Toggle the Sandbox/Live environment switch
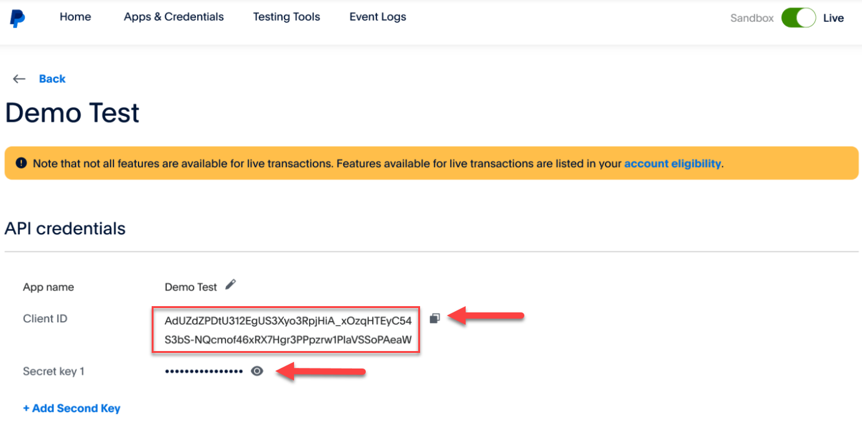The image size is (862, 424). (x=798, y=18)
